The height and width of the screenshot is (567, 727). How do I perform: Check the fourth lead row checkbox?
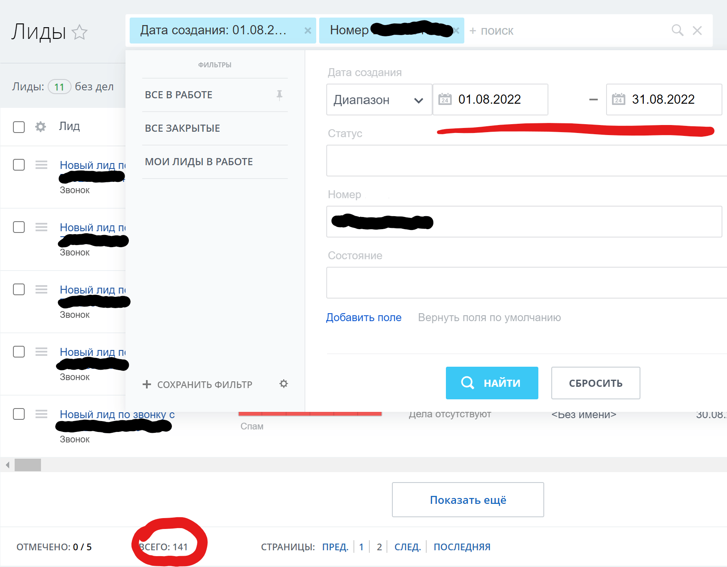pos(19,352)
